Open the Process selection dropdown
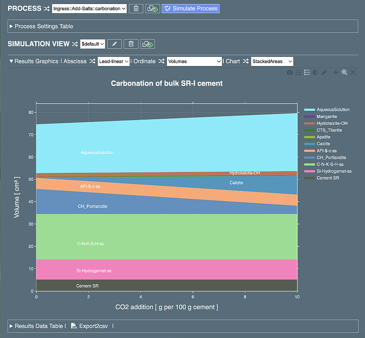 89,8
